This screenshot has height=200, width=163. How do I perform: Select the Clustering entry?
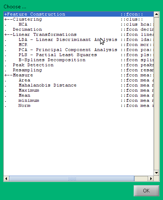(x=79, y=19)
